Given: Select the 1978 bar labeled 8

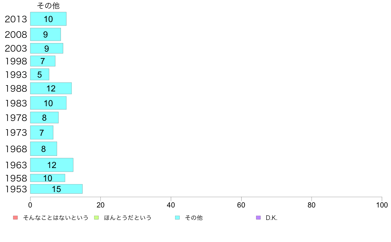Looking at the screenshot, I should [44, 117].
